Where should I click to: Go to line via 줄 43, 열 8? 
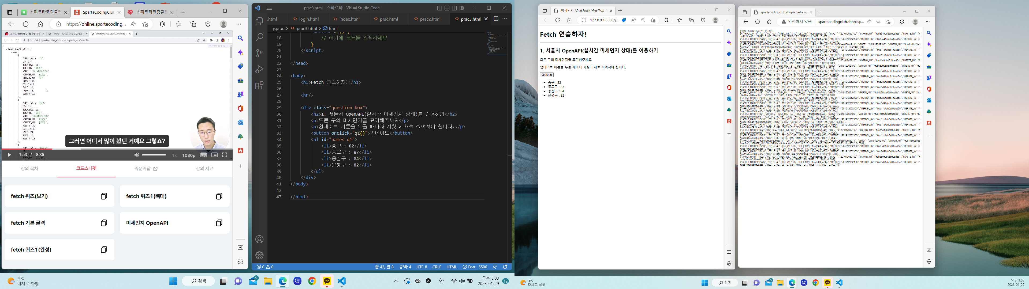[x=384, y=267]
